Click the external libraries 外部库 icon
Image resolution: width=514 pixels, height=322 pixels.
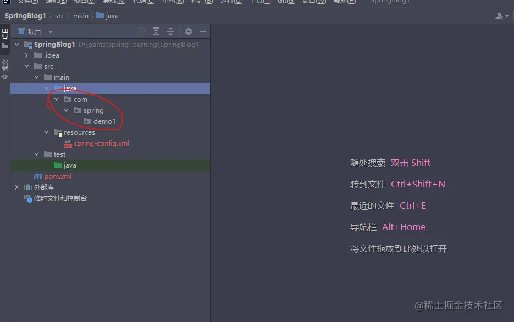pyautogui.click(x=28, y=187)
